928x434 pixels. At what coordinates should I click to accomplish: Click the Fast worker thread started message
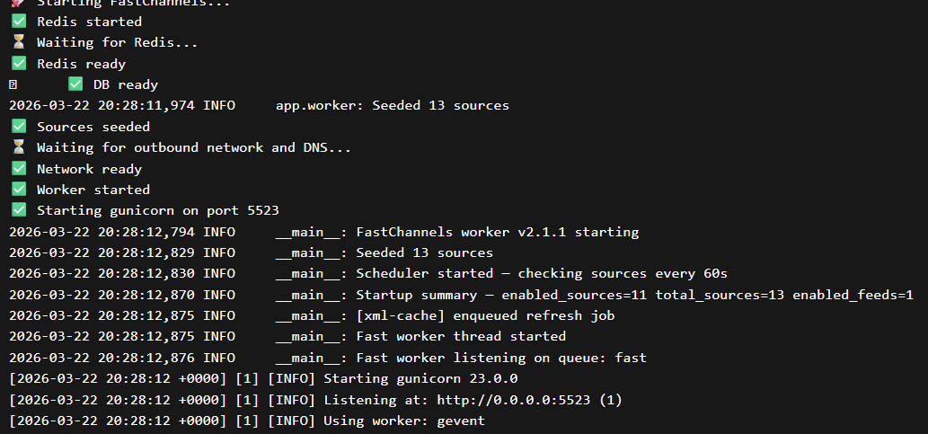(x=461, y=336)
